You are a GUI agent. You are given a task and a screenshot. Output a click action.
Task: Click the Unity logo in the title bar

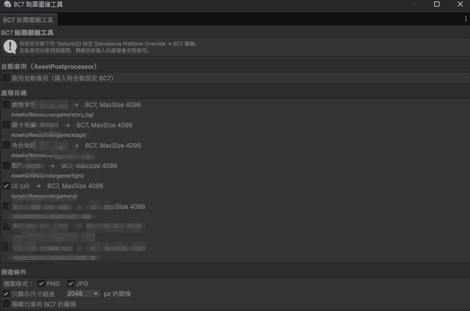click(6, 5)
